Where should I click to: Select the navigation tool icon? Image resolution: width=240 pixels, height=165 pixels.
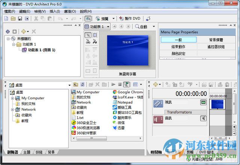[88, 41]
